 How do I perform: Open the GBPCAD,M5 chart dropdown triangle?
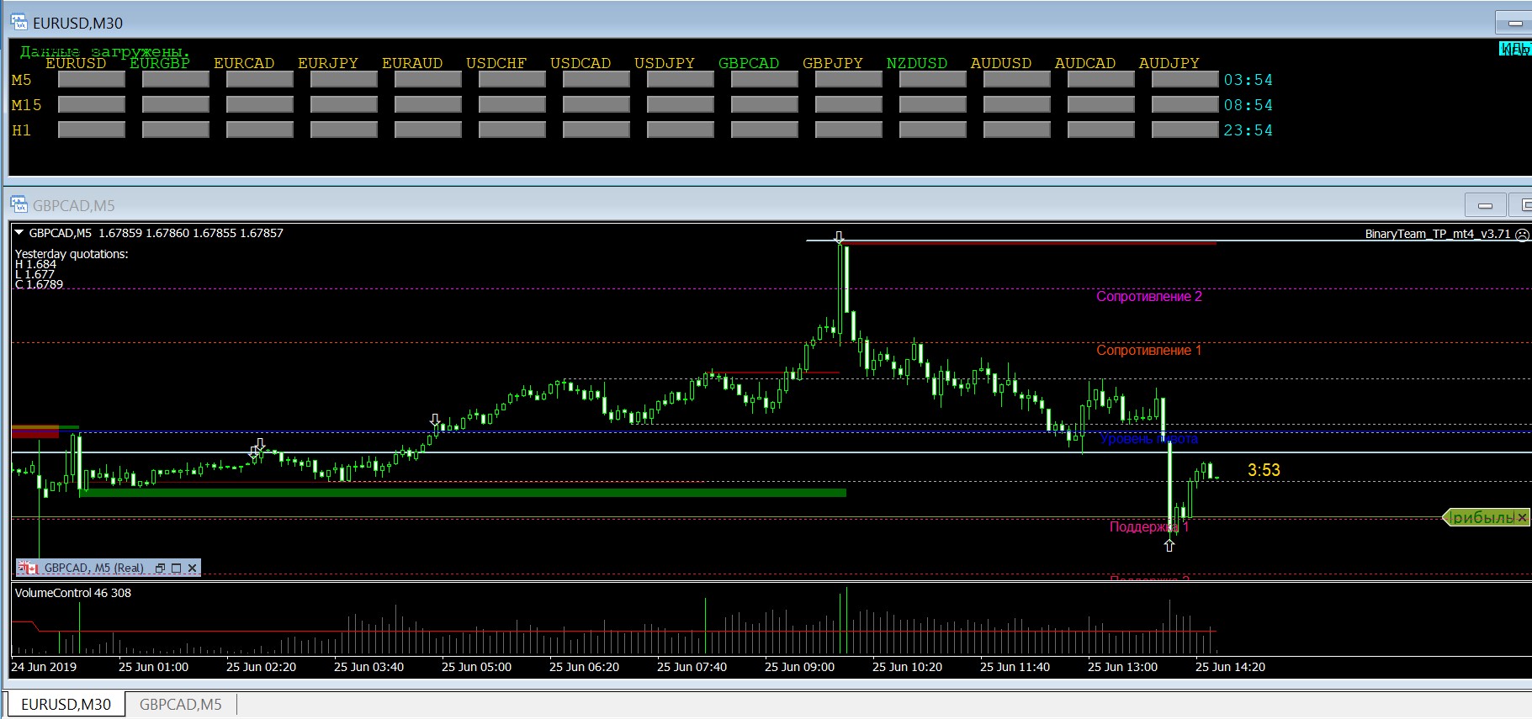pyautogui.click(x=19, y=233)
